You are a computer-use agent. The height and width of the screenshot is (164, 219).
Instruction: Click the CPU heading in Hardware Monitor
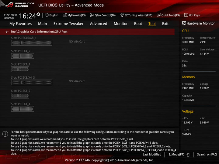tap(185, 31)
